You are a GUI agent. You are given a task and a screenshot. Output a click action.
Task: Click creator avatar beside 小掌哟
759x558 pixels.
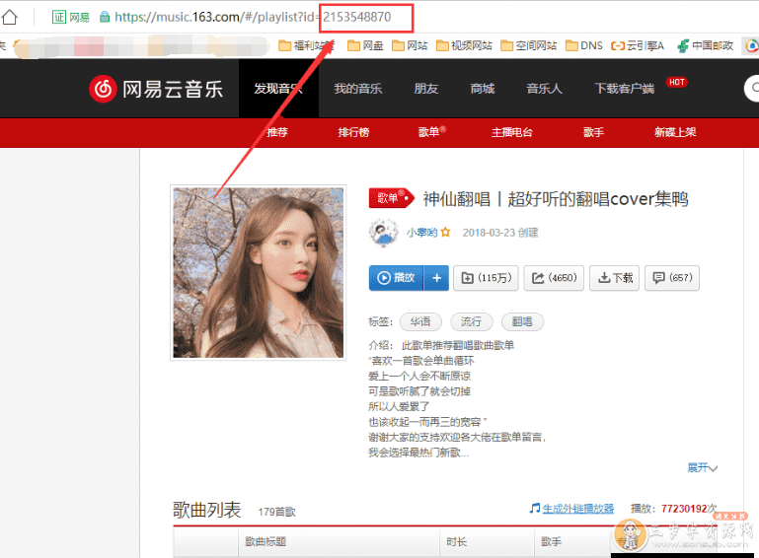click(383, 233)
